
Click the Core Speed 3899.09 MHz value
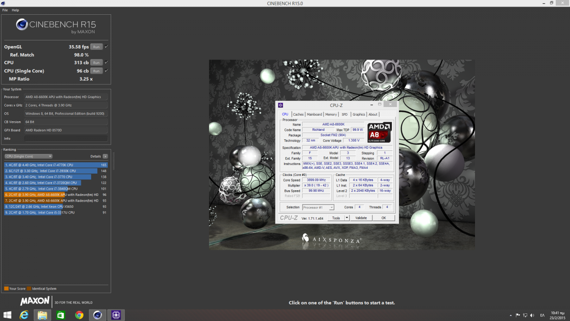click(x=317, y=180)
